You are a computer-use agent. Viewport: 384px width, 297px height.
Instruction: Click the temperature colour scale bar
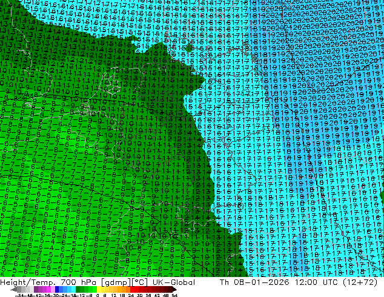(93, 289)
